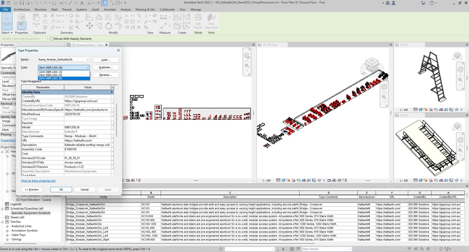
Task: Open the Family dropdown in Type Properties
Action: [88, 60]
